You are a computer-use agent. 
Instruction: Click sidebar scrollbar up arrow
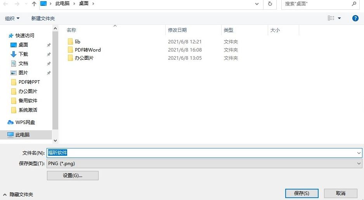click(x=55, y=29)
